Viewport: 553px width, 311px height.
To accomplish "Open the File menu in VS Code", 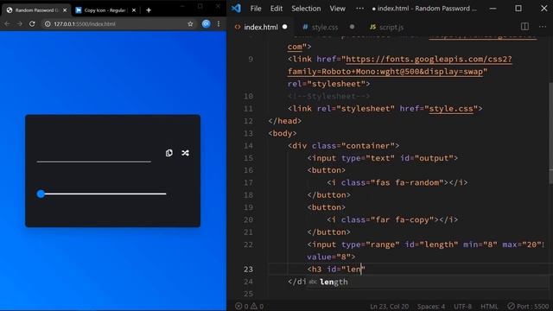I will tap(256, 9).
